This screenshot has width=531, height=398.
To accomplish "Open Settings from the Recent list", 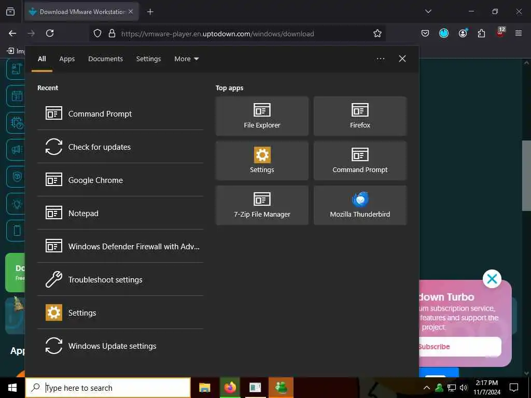I will 120,312.
